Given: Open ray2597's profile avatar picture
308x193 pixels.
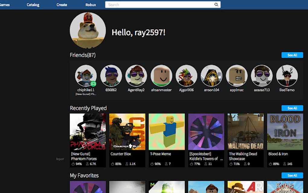Looking at the screenshot, I should [x=88, y=30].
